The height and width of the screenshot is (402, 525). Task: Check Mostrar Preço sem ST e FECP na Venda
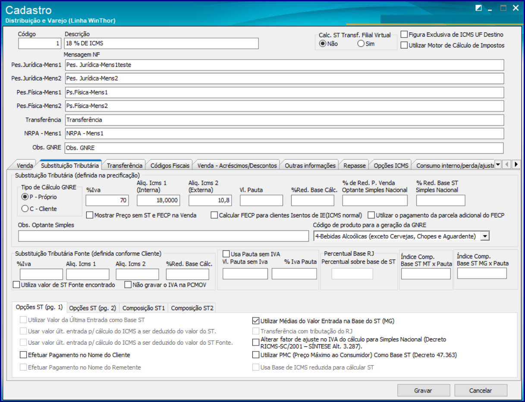click(141, 215)
